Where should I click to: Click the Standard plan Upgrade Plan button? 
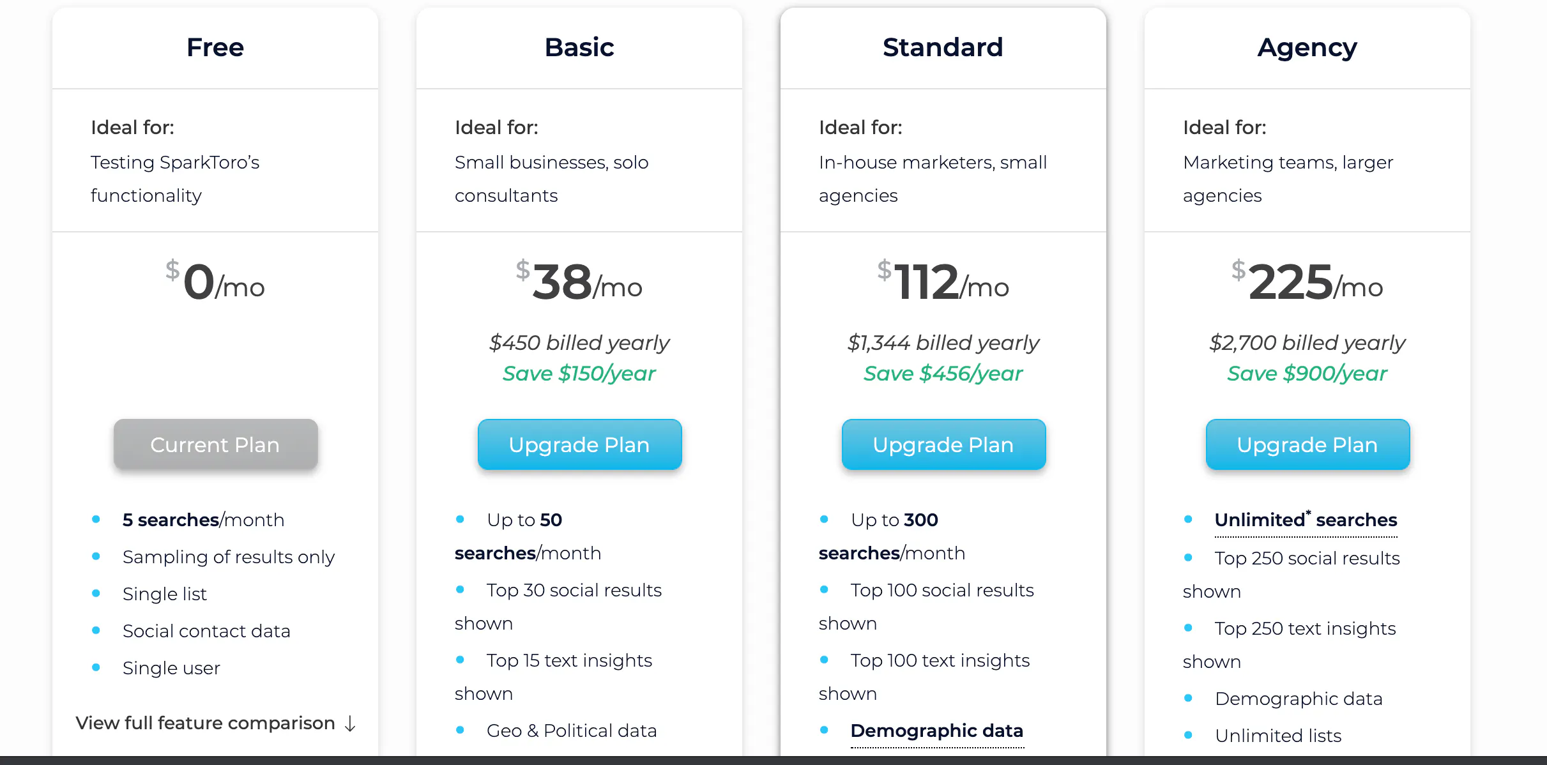[943, 444]
